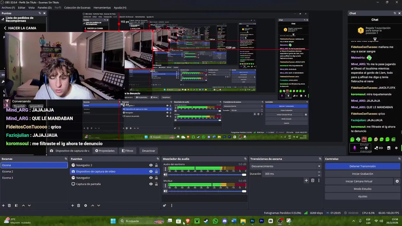Toggle lock on Captura de pantalla source
Image resolution: width=402 pixels, height=226 pixels.
pos(156,184)
